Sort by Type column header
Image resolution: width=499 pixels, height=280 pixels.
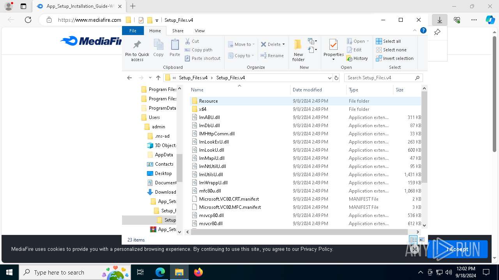click(370, 90)
